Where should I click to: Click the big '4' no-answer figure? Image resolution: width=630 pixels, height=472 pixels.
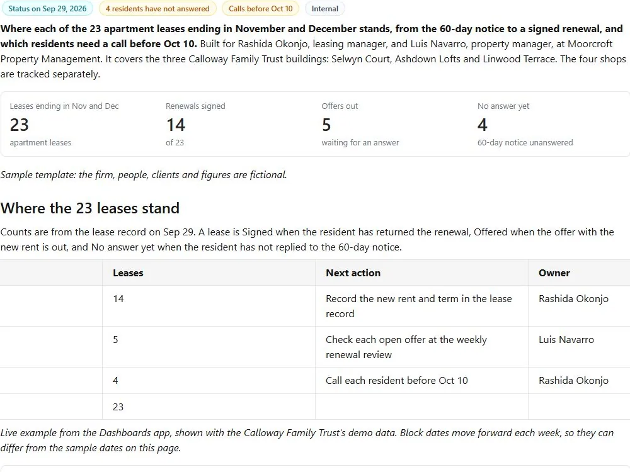tap(482, 125)
